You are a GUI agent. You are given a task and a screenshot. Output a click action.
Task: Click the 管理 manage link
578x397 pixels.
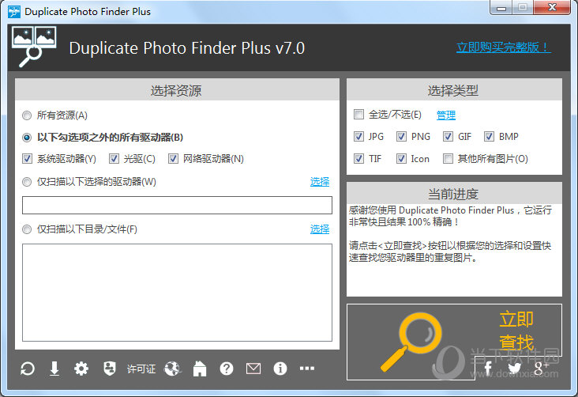point(446,115)
